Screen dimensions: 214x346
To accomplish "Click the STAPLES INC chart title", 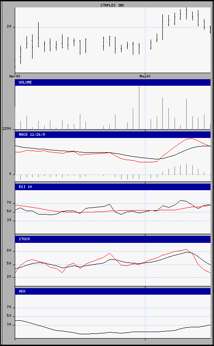I will pyautogui.click(x=112, y=5).
